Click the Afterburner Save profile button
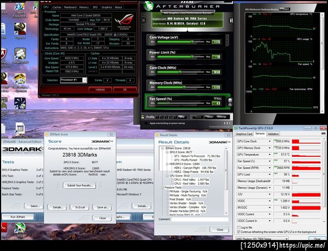This screenshot has height=251, width=328. 181,117
